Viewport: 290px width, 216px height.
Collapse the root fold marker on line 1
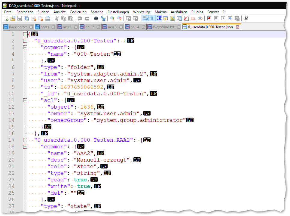pos(25,34)
